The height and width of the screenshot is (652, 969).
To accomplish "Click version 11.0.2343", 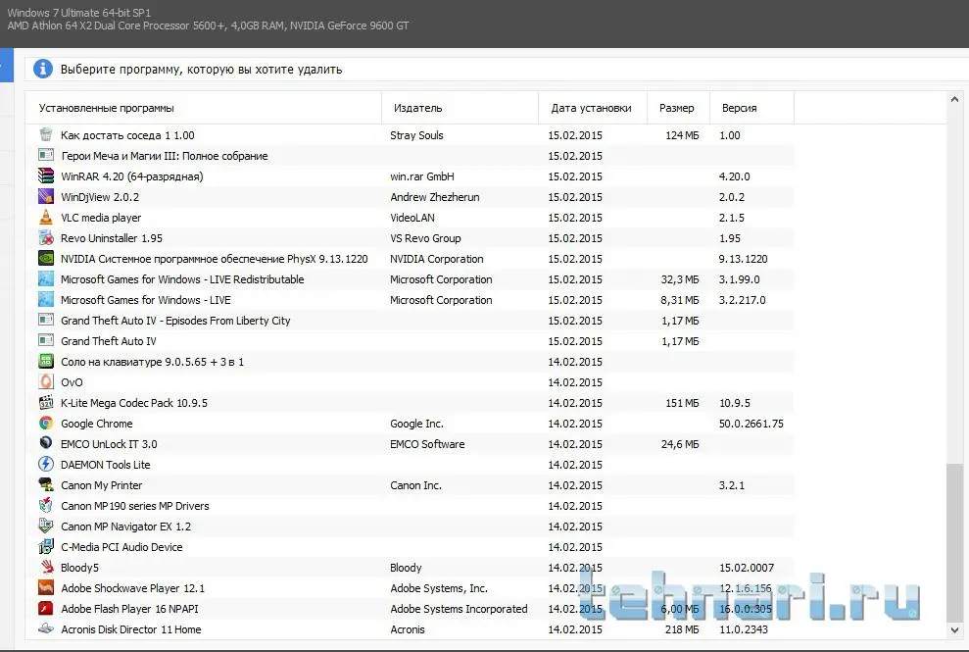I will (744, 629).
